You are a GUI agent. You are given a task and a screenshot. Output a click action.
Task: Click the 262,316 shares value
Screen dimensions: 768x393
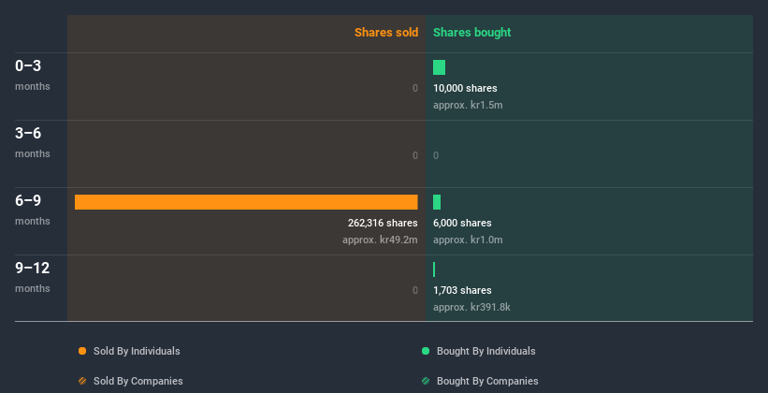pos(383,223)
